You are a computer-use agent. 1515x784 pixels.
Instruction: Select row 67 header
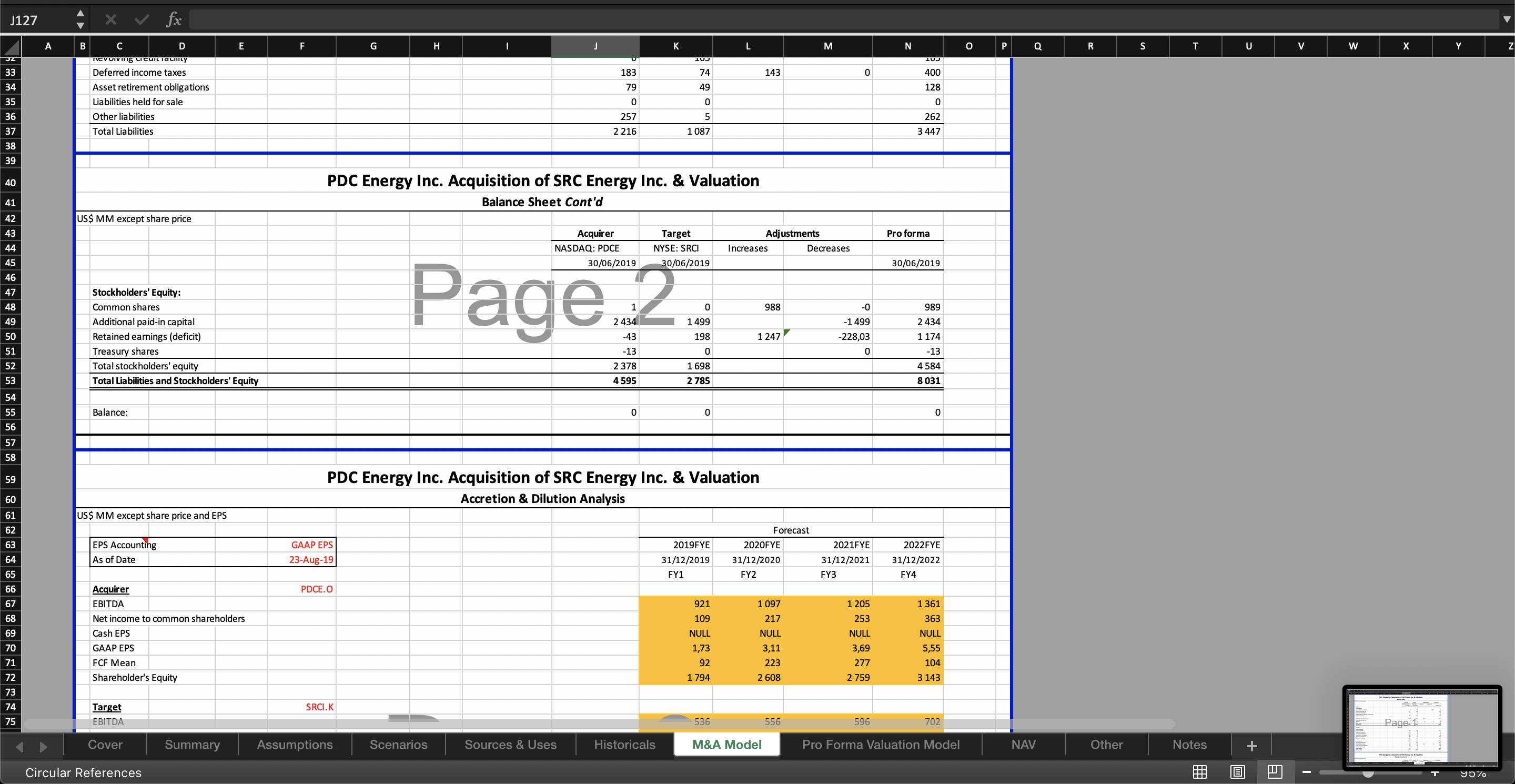click(11, 604)
